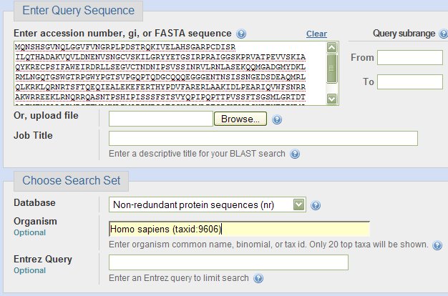Click the upload file path field

[x=161, y=119]
